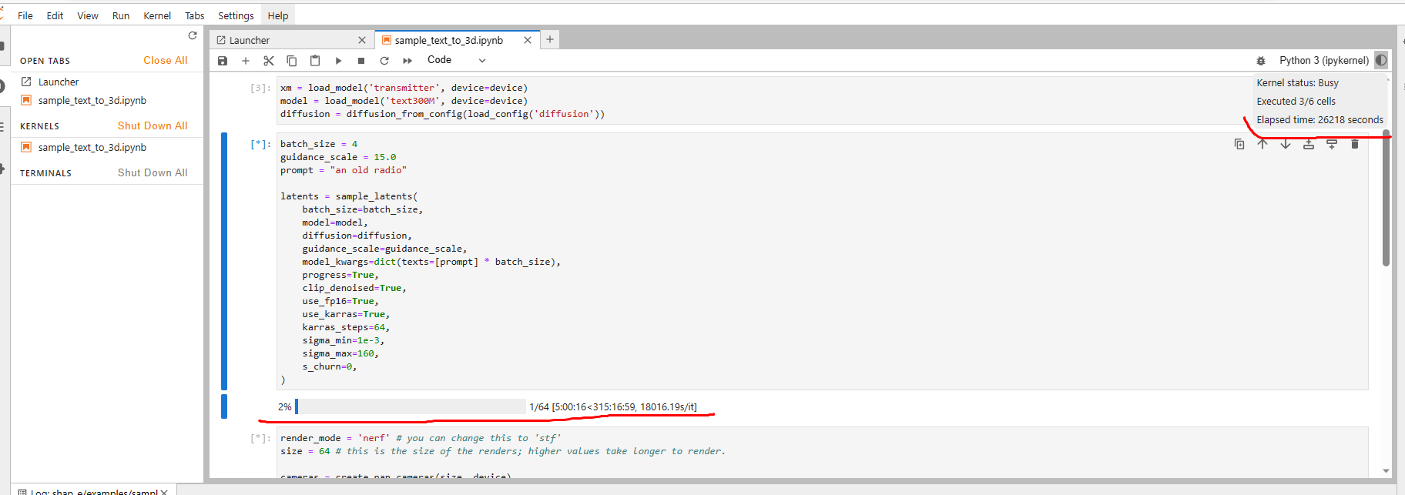
Task: Insert a cell above the active cell
Action: click(1309, 144)
